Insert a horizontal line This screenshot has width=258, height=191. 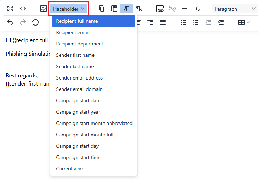pyautogui.click(x=185, y=9)
